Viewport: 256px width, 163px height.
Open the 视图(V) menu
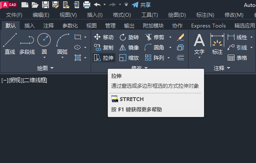(68, 15)
